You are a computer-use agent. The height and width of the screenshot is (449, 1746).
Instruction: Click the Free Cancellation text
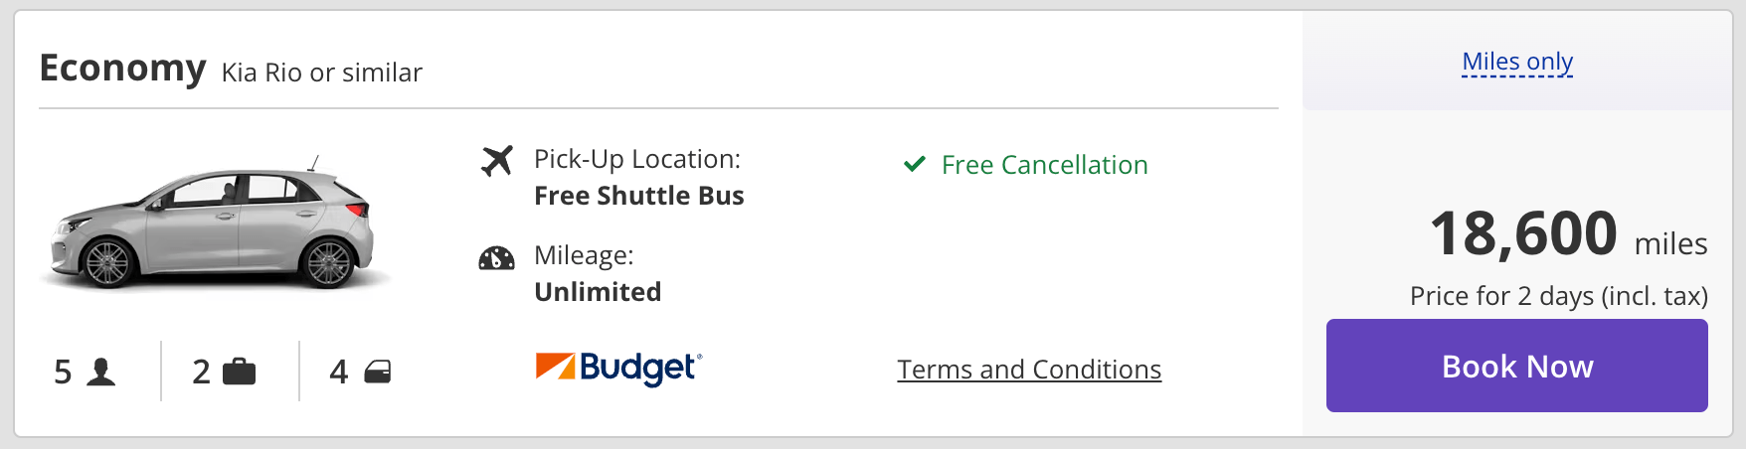1044,165
